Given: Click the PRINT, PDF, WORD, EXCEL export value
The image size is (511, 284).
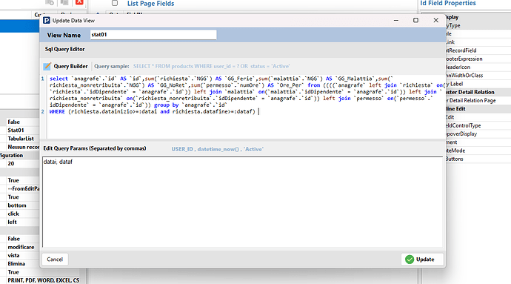Looking at the screenshot, I should [x=44, y=280].
